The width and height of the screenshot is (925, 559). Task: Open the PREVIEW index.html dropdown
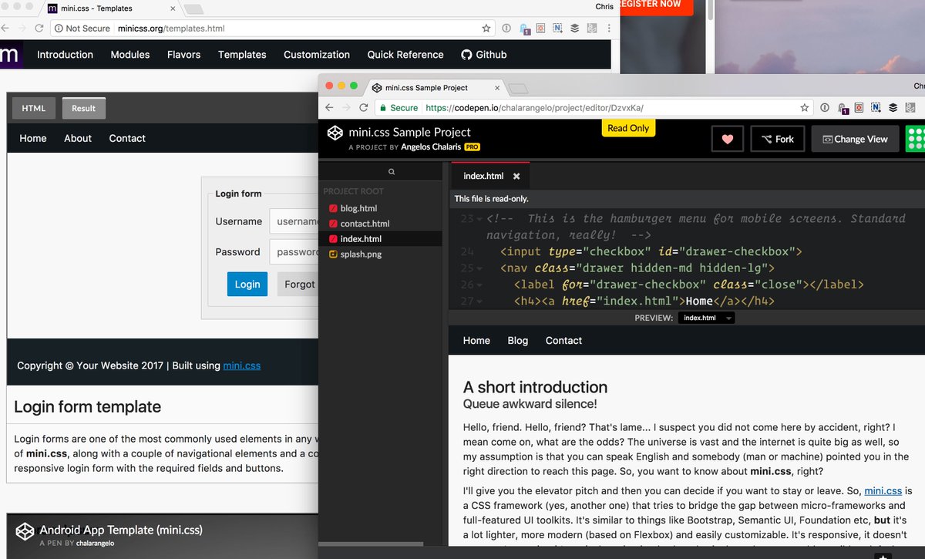[706, 318]
